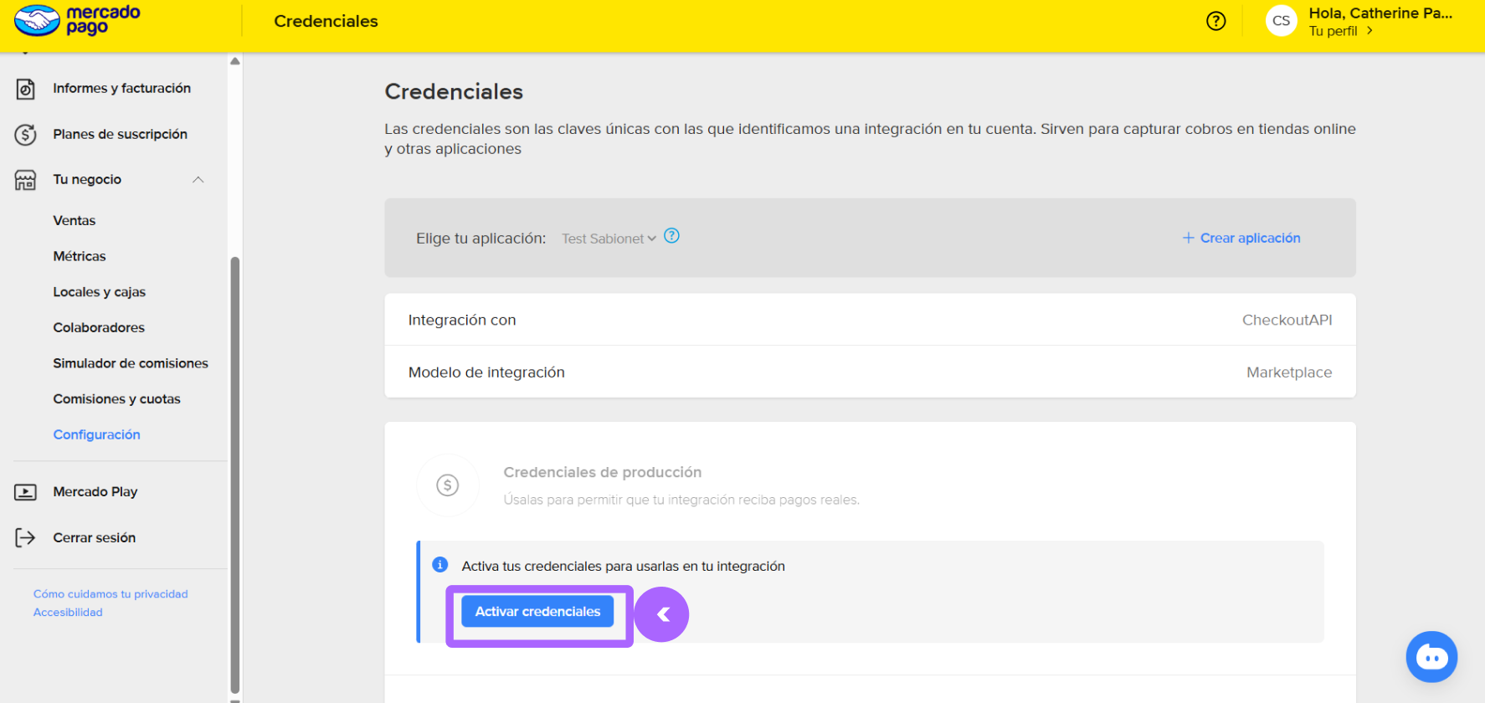Click the Activar credenciales button

pos(537,612)
